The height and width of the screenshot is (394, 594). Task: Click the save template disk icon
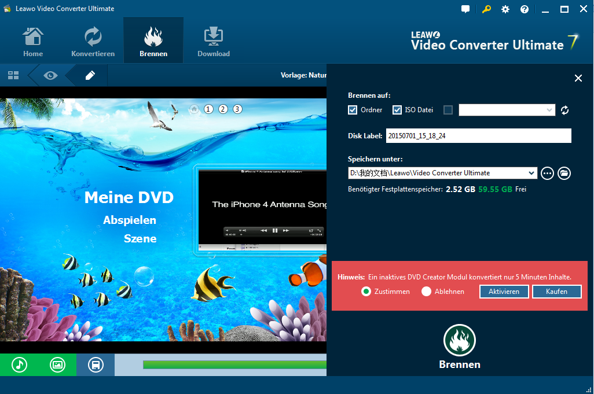pyautogui.click(x=96, y=364)
